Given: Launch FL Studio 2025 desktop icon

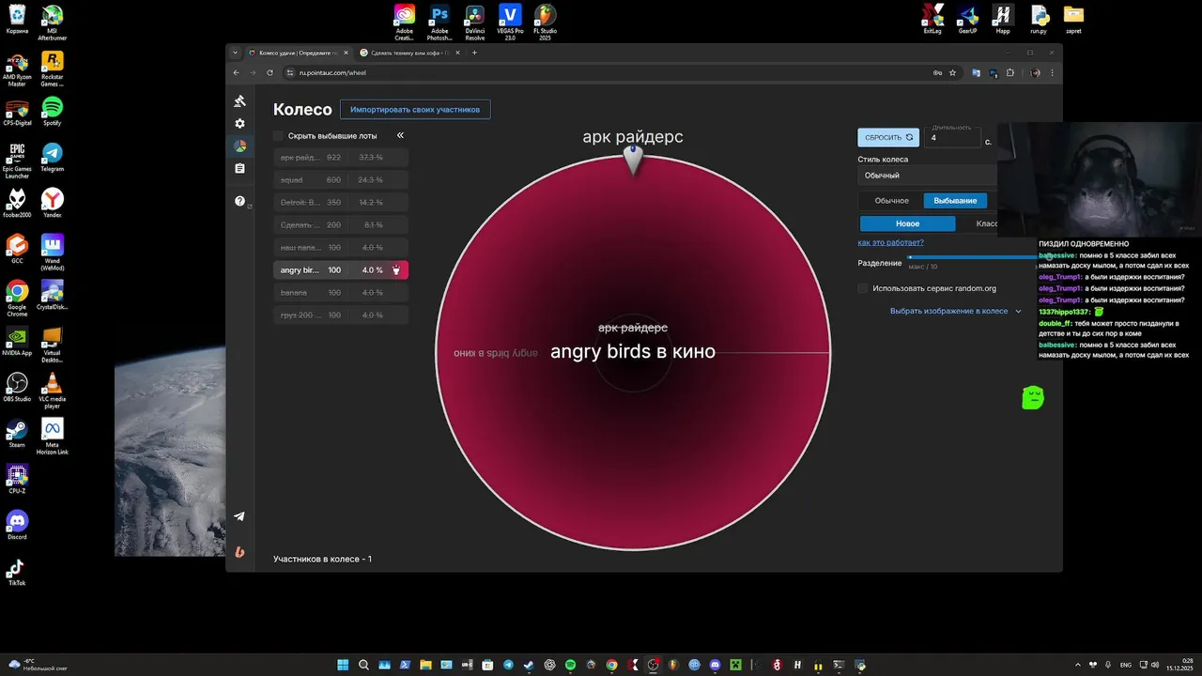Looking at the screenshot, I should (545, 23).
